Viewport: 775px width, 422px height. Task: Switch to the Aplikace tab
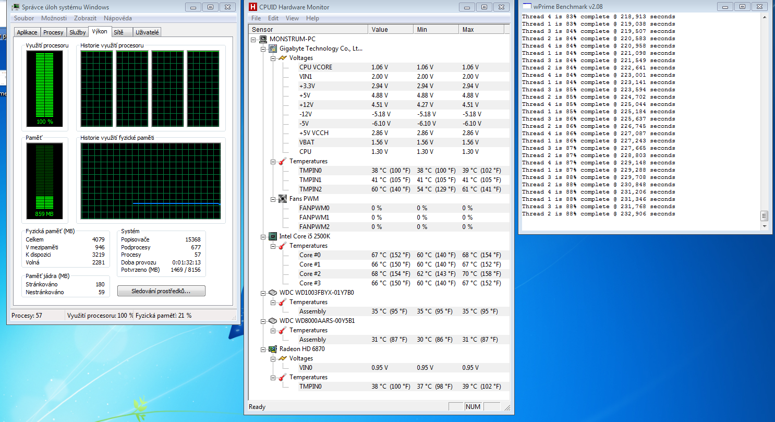pyautogui.click(x=27, y=32)
